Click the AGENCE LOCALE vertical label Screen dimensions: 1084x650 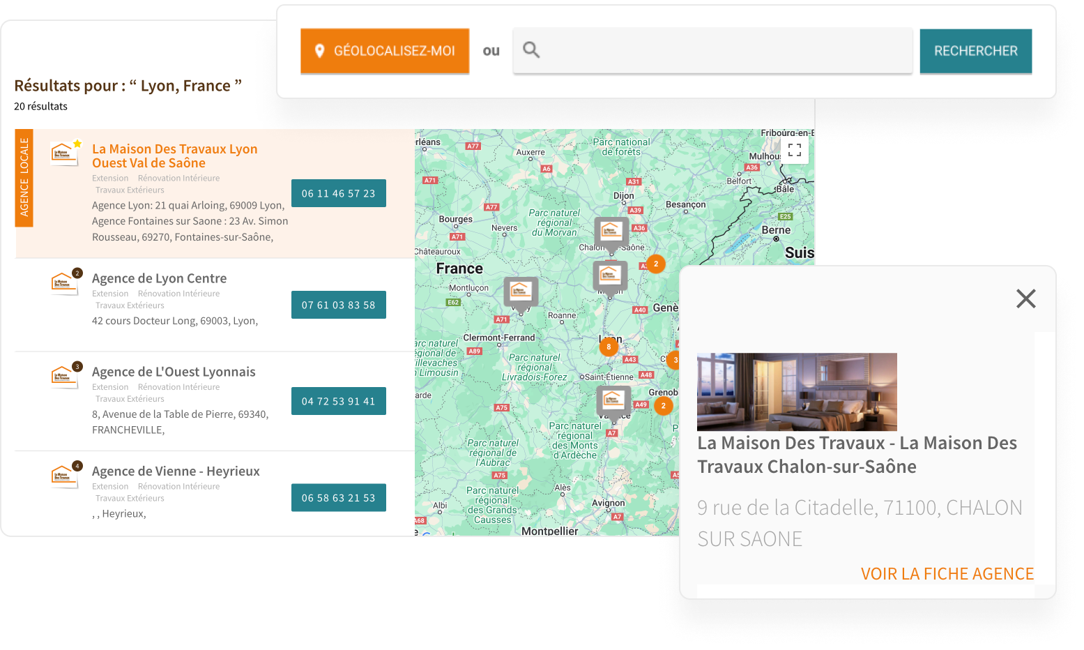(24, 178)
